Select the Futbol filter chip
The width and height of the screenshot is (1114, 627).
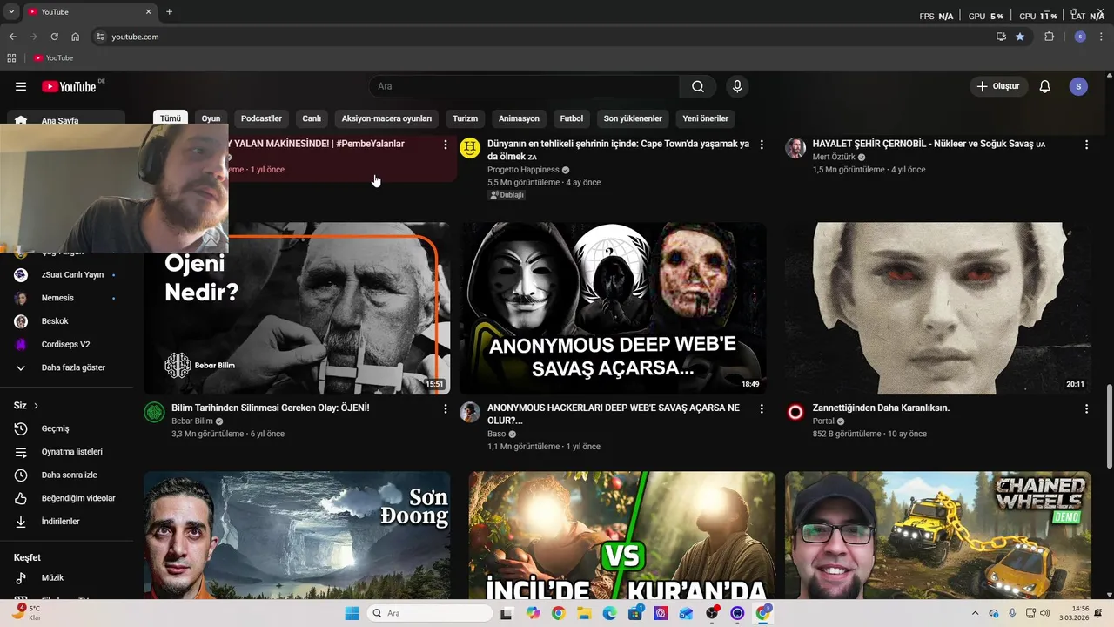pos(572,118)
